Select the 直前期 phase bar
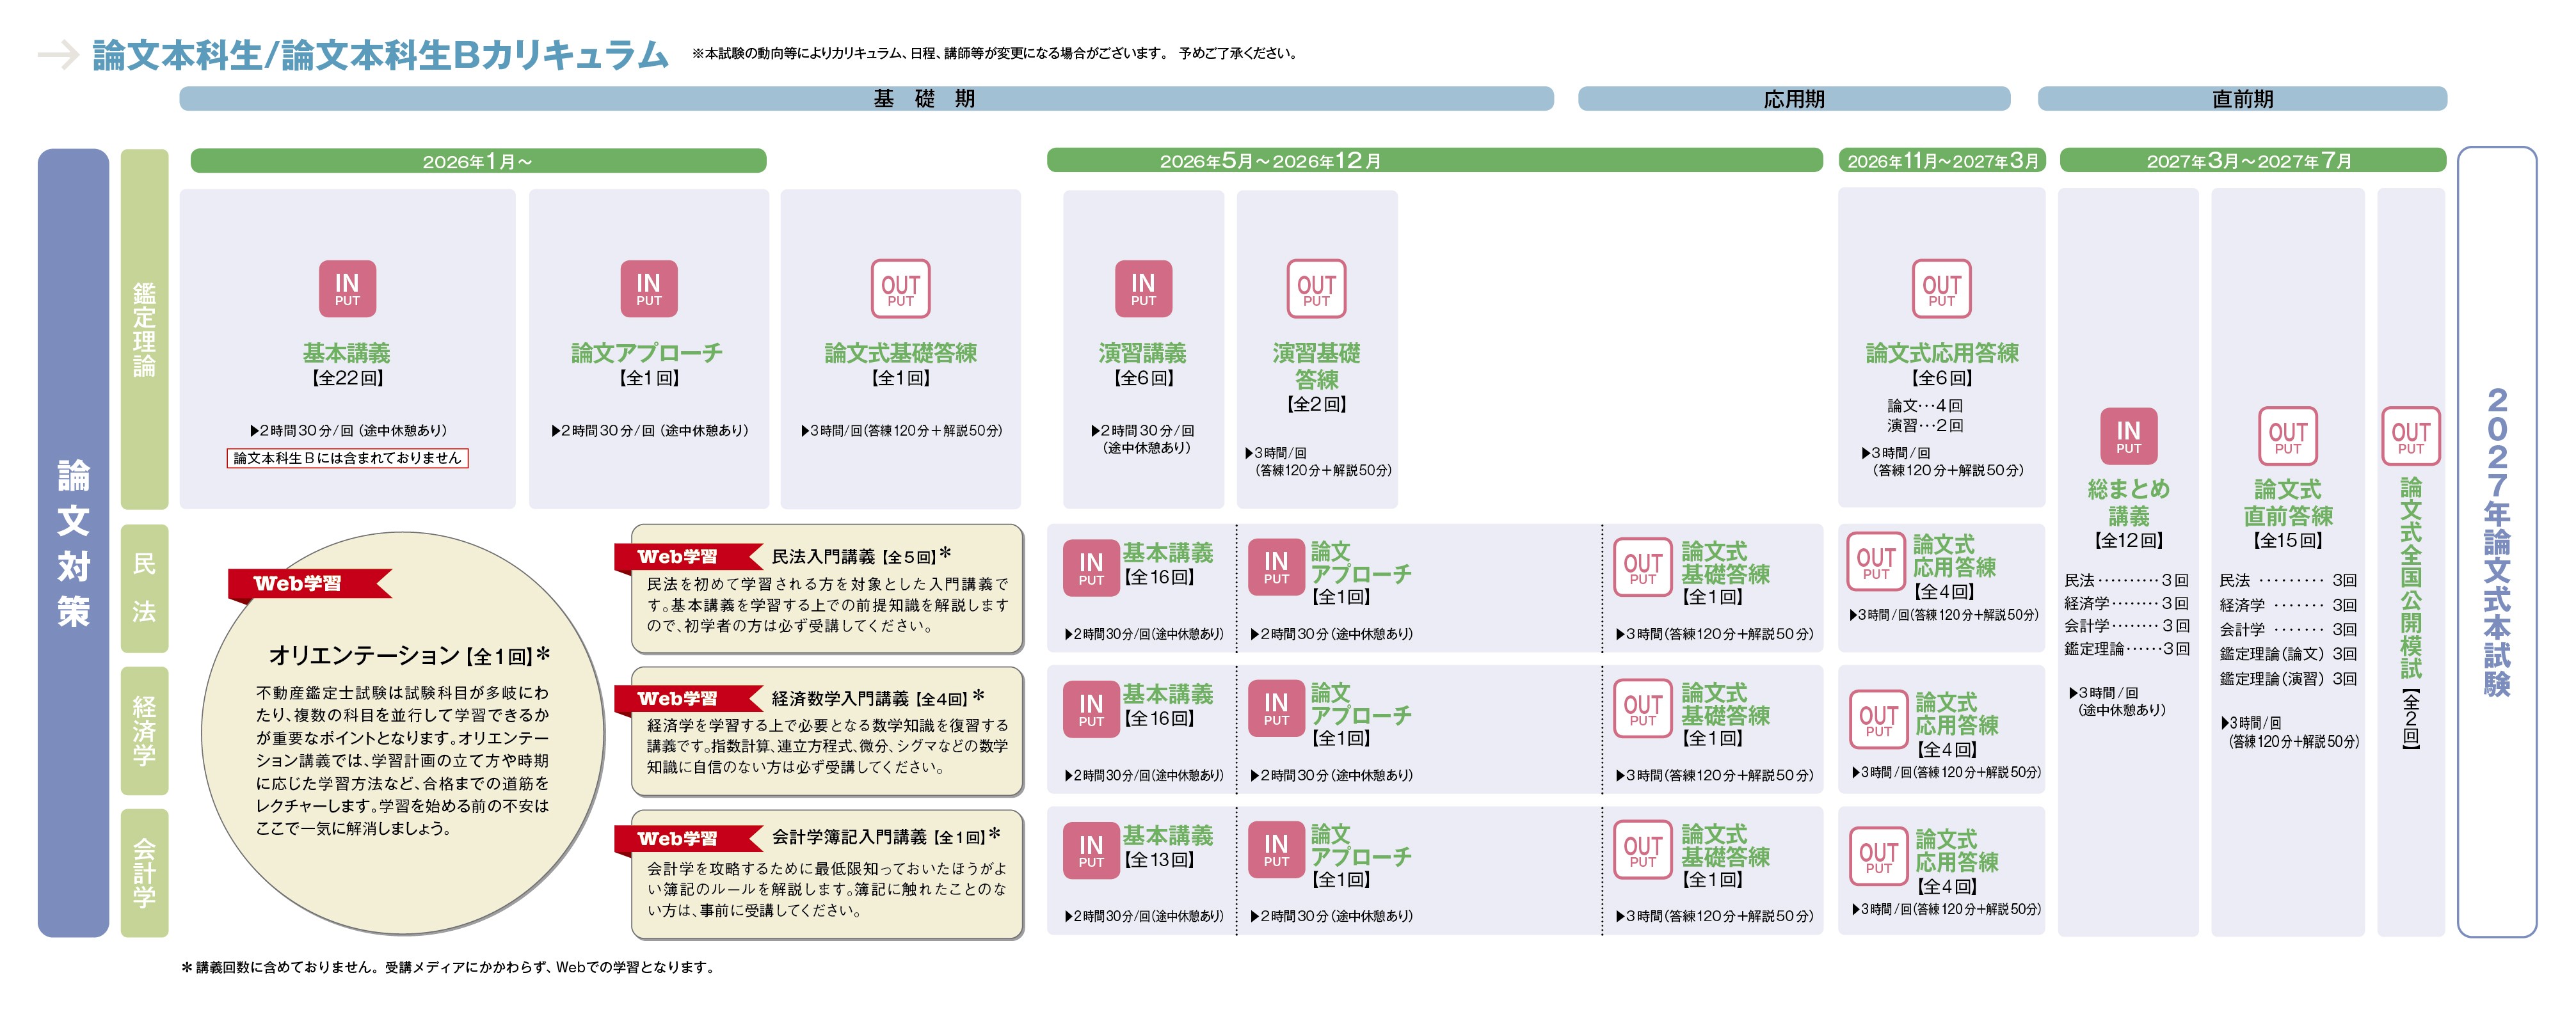 [x=2242, y=99]
